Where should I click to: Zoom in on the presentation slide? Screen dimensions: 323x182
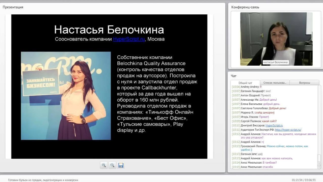[104, 165]
